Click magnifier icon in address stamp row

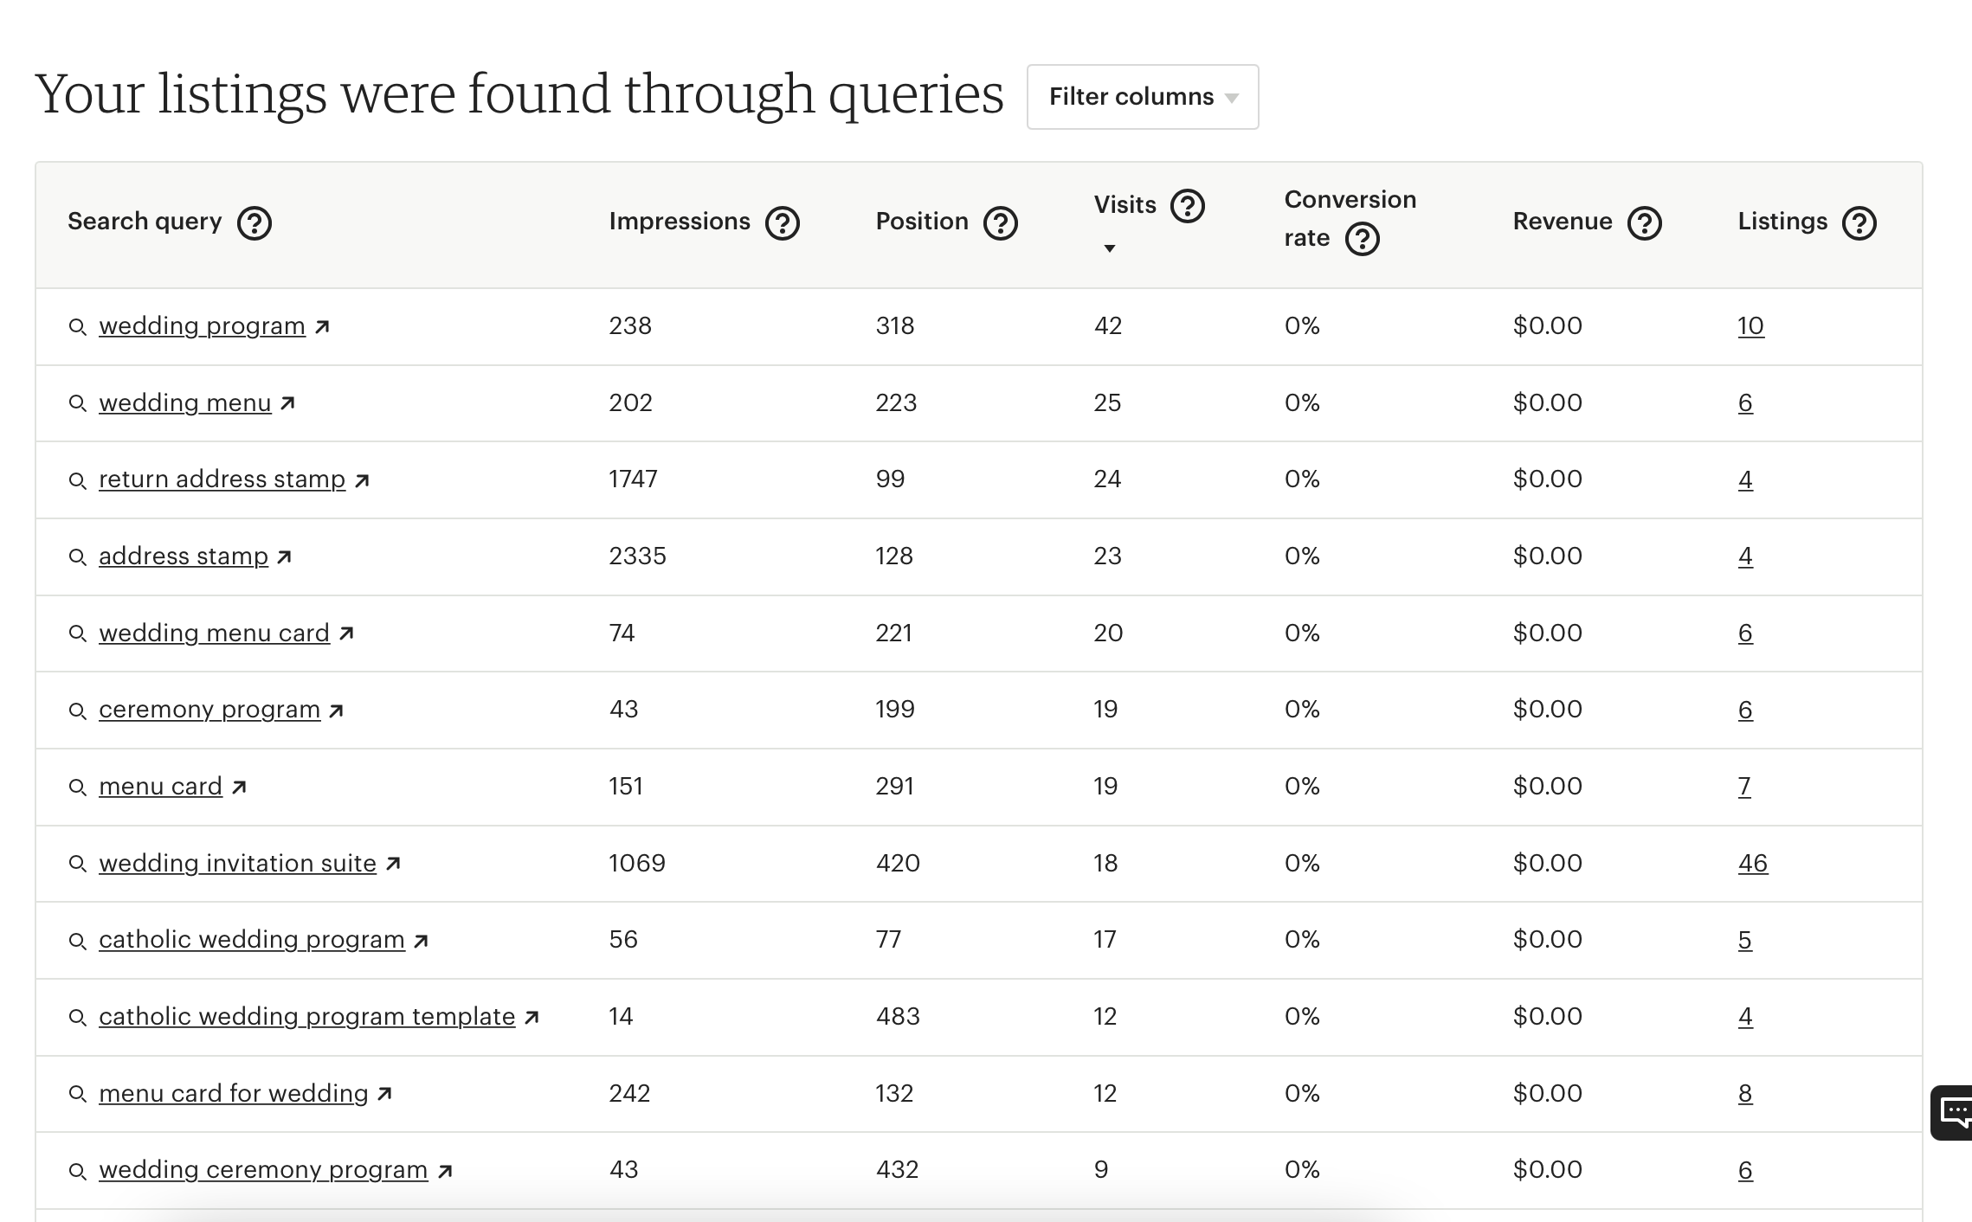[x=77, y=557]
